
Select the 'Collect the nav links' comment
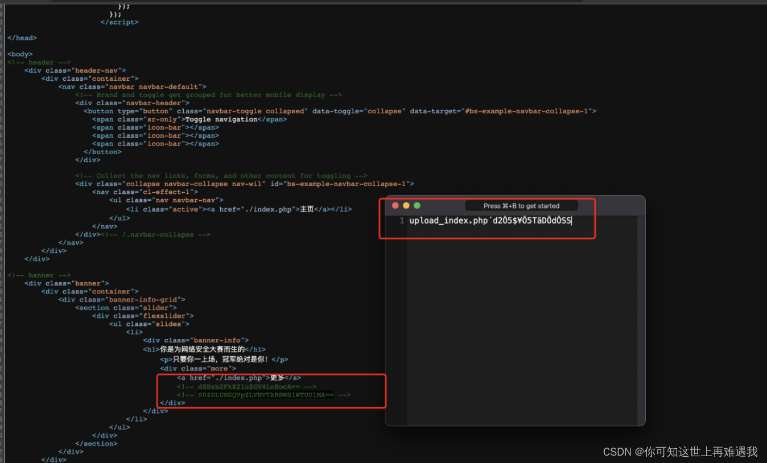tap(221, 176)
